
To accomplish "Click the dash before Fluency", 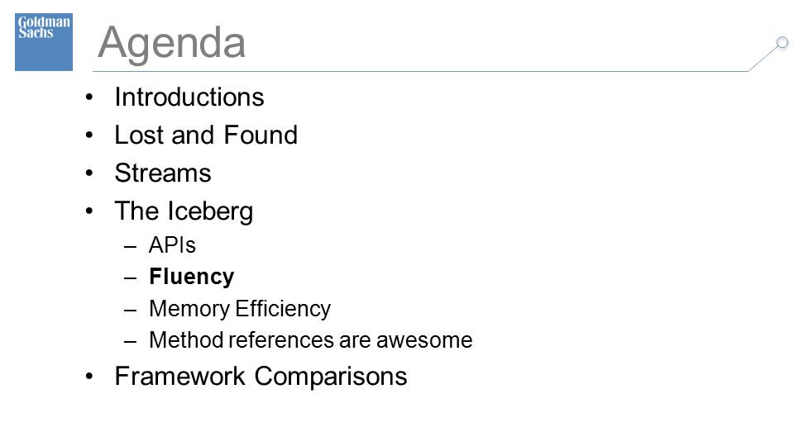I will pos(130,278).
